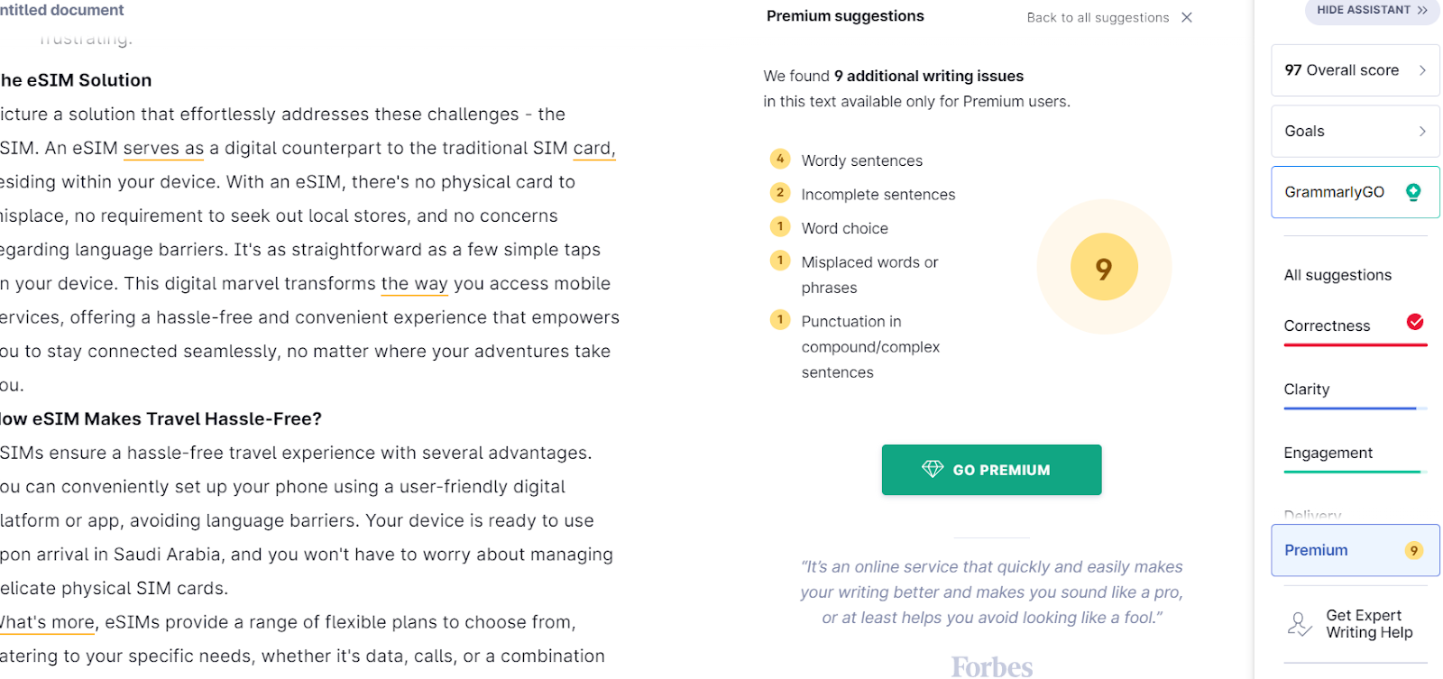Collapse sidebar with Hide Assistant arrows
Viewport: 1443px width, 679px height.
[x=1422, y=11]
